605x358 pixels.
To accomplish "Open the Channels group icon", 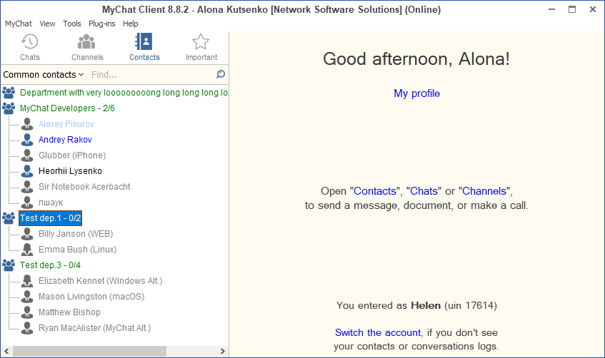I will [86, 42].
